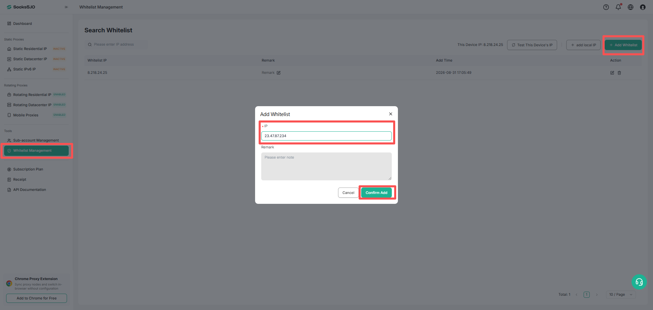Click the globe language icon
Image resolution: width=653 pixels, height=310 pixels.
tap(631, 7)
